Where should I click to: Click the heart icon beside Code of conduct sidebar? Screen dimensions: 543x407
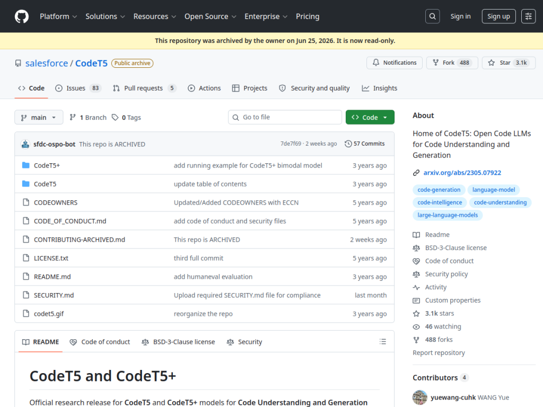(x=416, y=261)
